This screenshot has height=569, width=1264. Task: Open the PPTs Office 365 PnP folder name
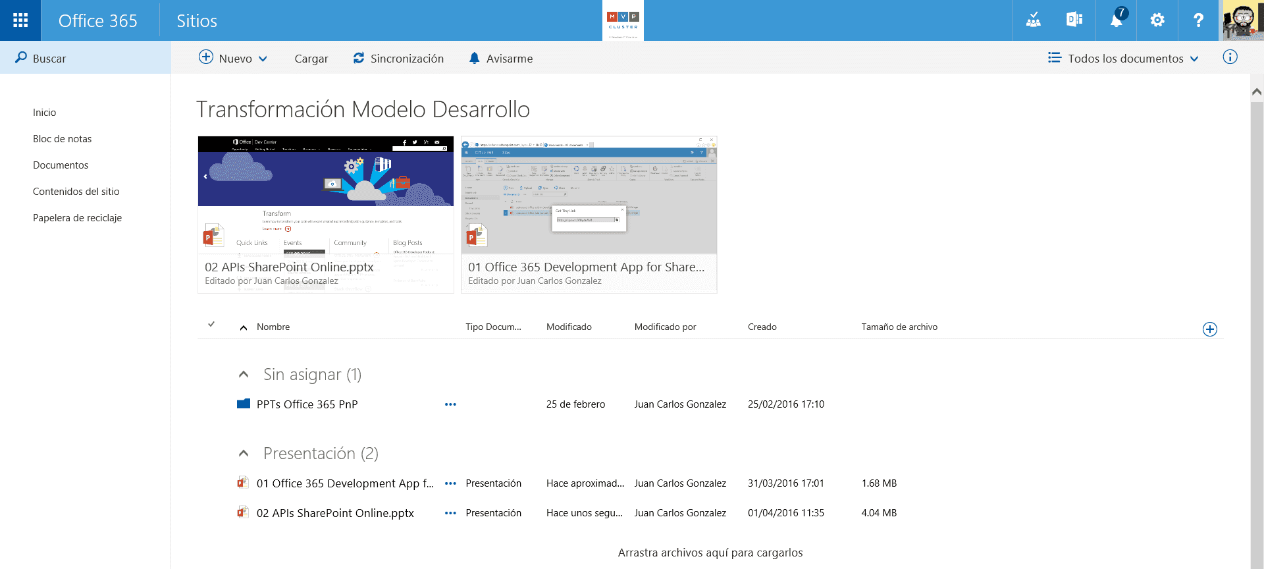[x=307, y=404]
